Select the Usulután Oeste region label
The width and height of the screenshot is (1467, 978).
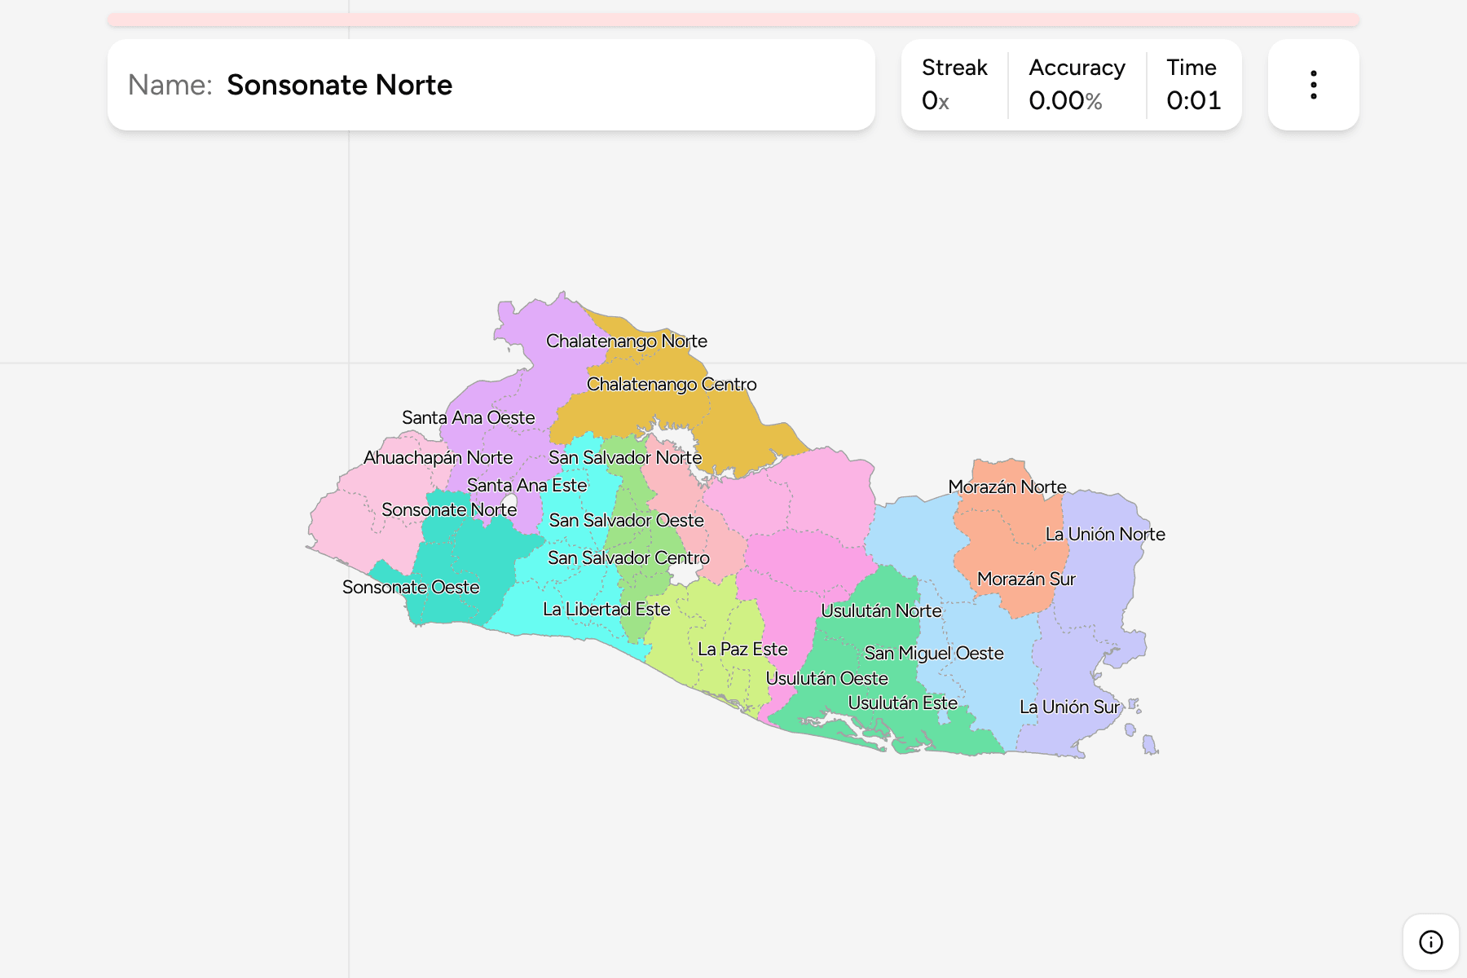826,678
